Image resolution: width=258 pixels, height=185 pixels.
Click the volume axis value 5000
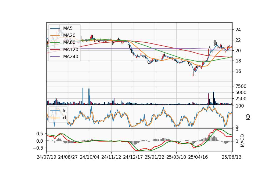click(x=241, y=93)
